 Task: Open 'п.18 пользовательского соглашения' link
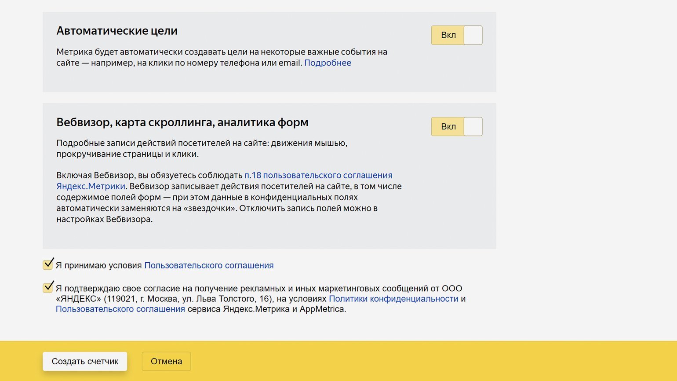(318, 175)
